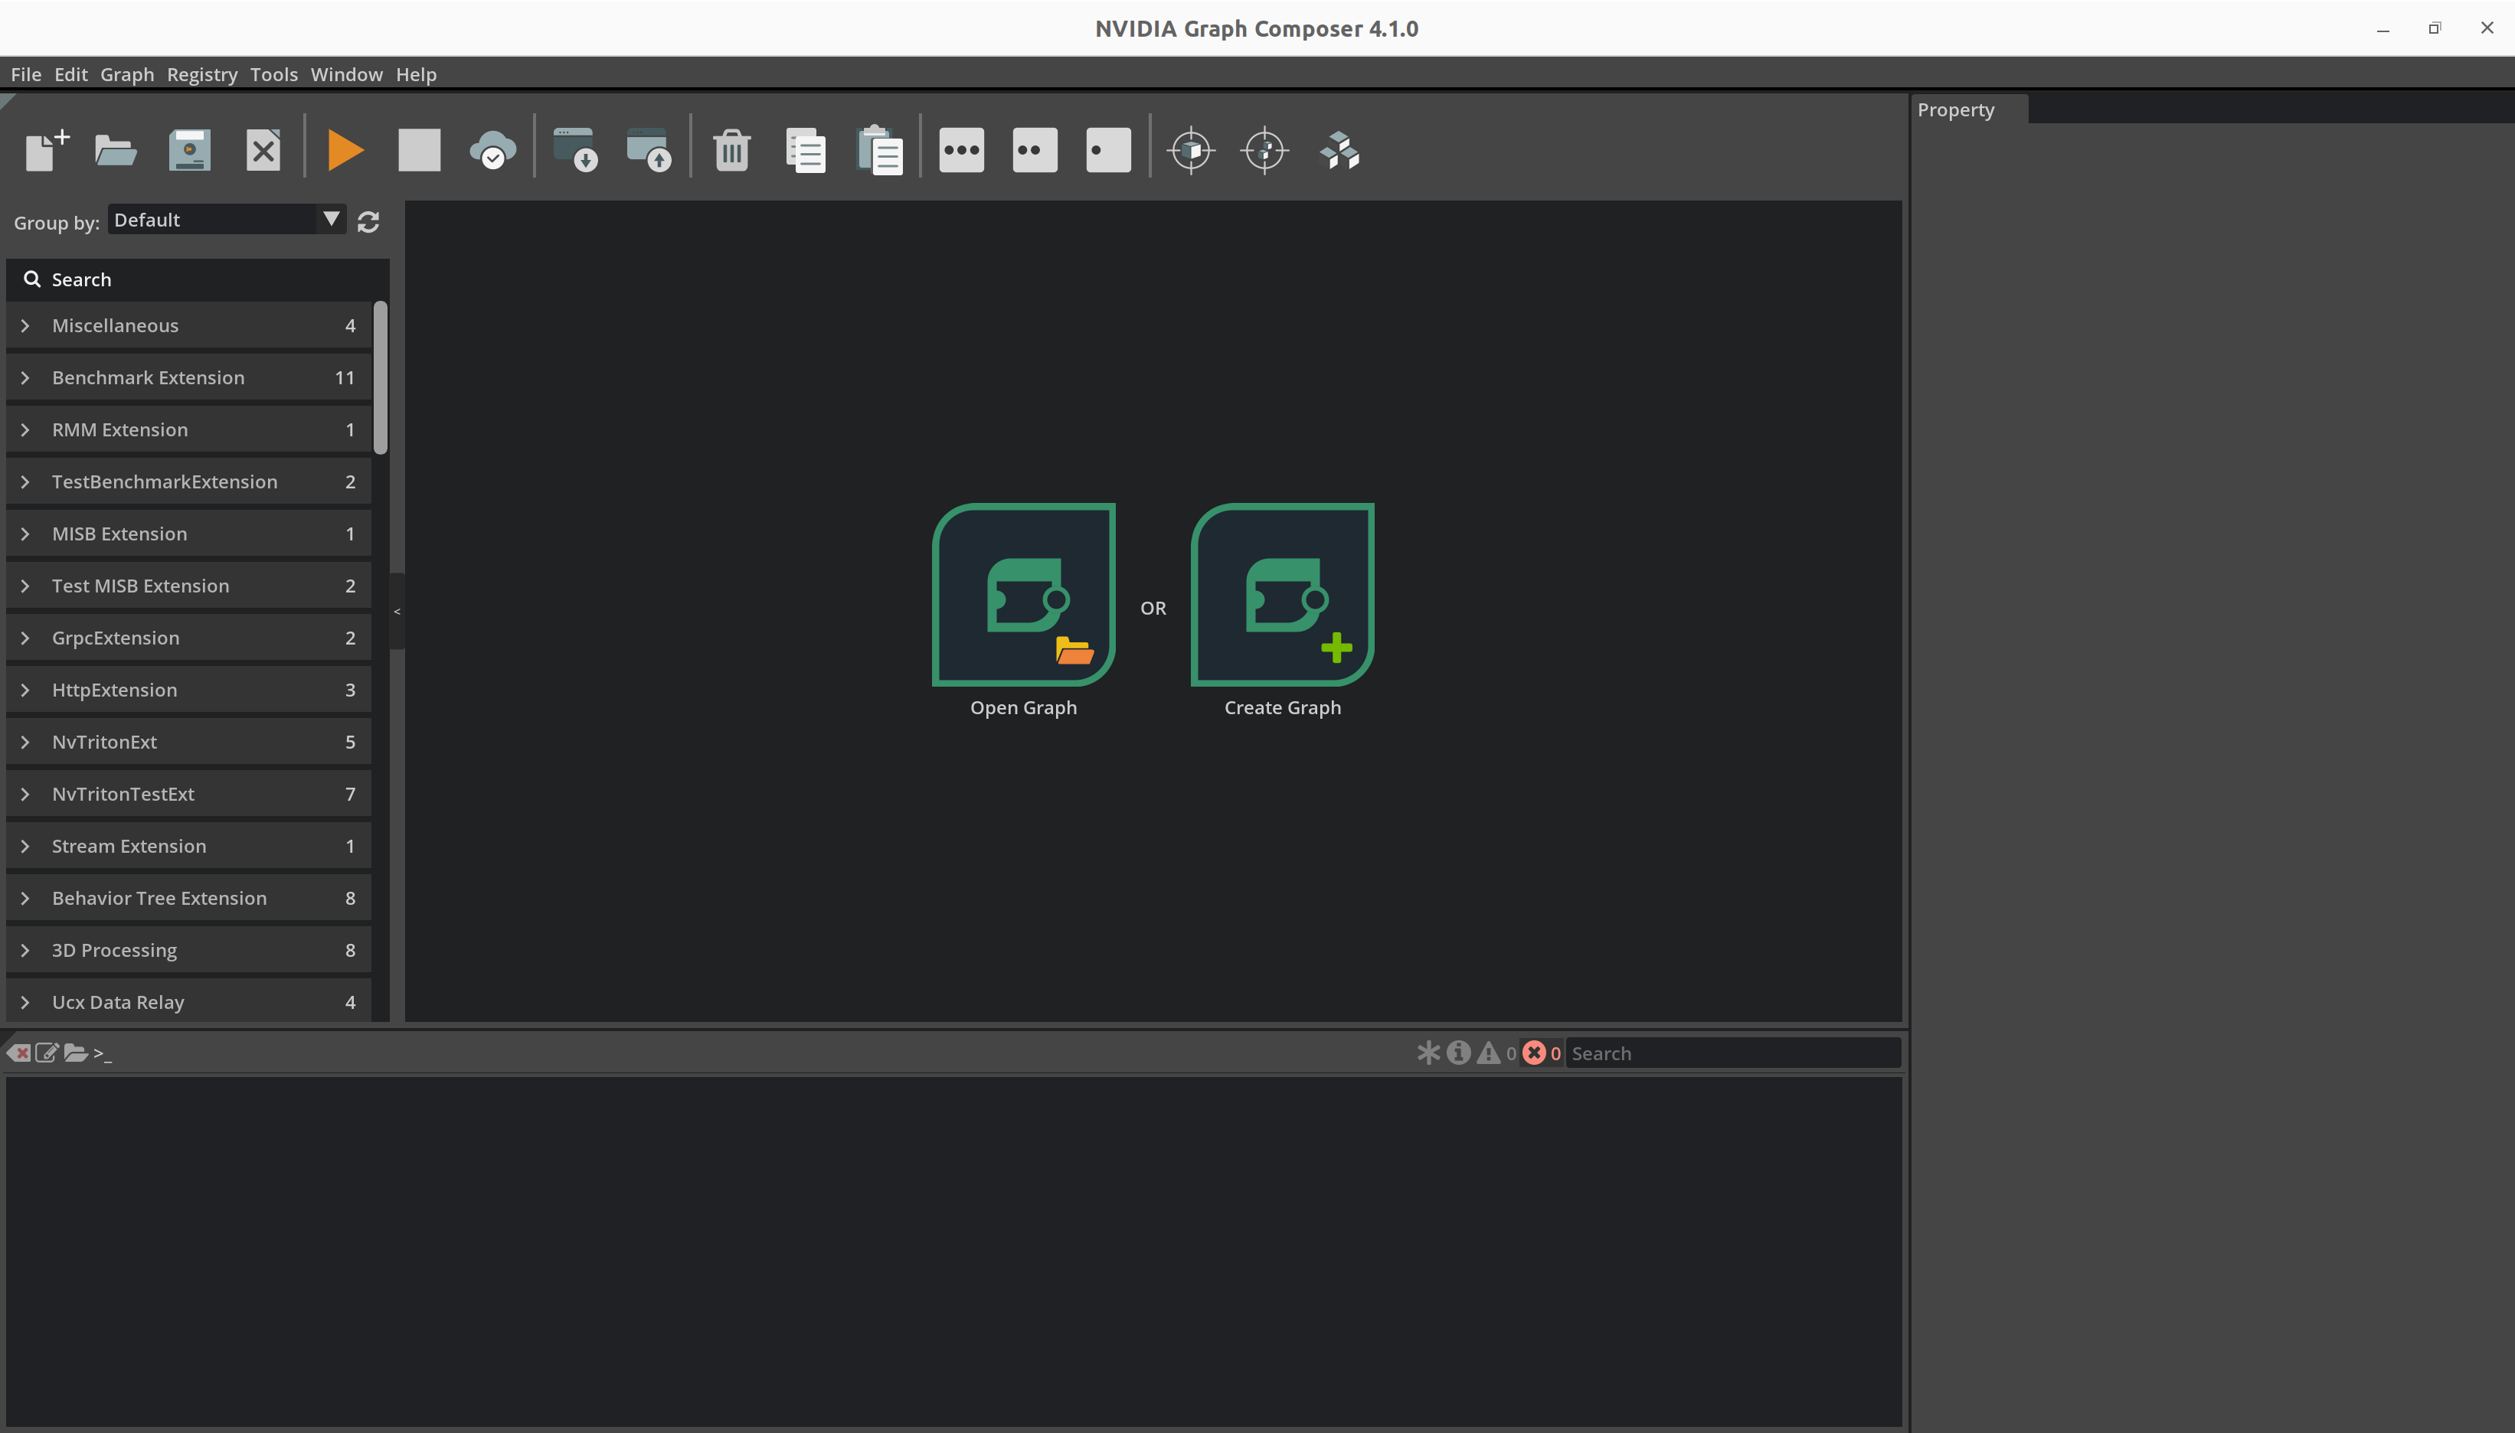The height and width of the screenshot is (1433, 2515).
Task: Click the console edit pencil icon
Action: (46, 1053)
